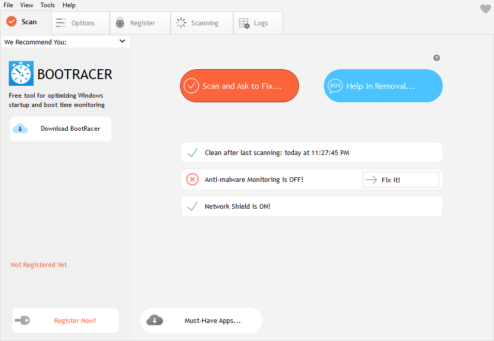Click the question mark help icon
This screenshot has height=341, width=494.
pyautogui.click(x=437, y=58)
